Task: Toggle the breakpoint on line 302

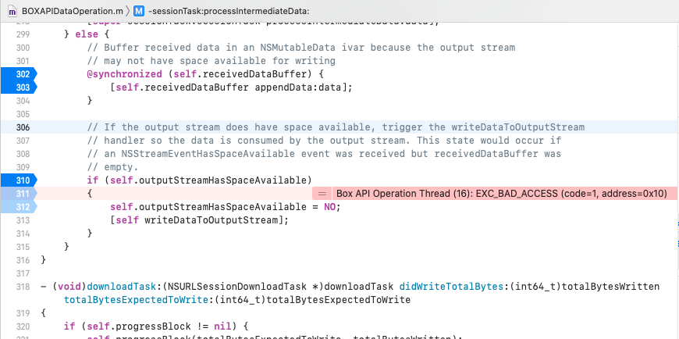Action: (19, 74)
